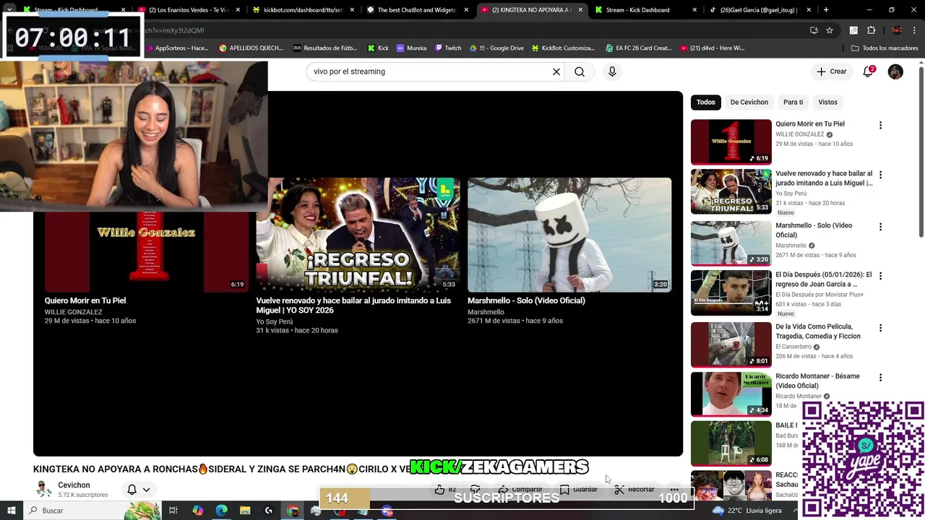Screen dimensions: 925x520
Task: Open Resultados de Fútb bookmark
Action: [325, 48]
